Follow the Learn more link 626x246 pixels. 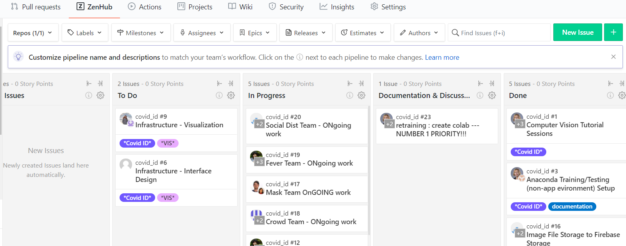(442, 57)
